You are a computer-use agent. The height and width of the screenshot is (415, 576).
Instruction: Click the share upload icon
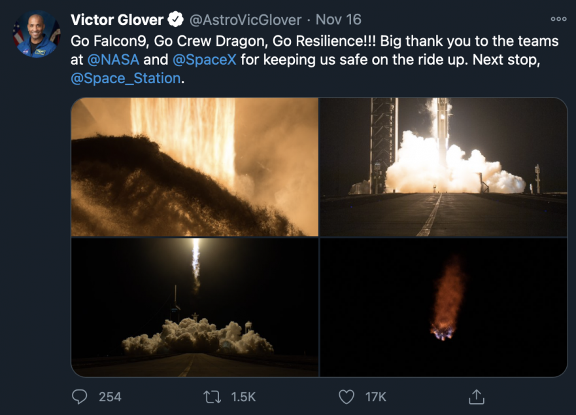(477, 397)
